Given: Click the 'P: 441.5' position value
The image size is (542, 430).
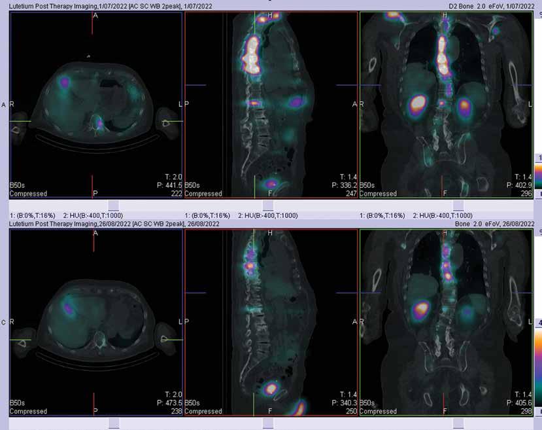Looking at the screenshot, I should [x=169, y=185].
